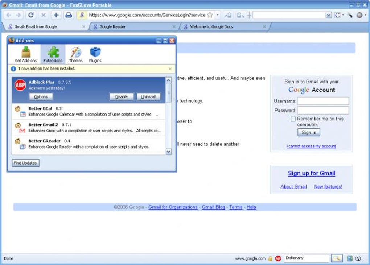This screenshot has height=265, width=370.
Task: Go back with the browser Back arrow
Action: coord(9,15)
